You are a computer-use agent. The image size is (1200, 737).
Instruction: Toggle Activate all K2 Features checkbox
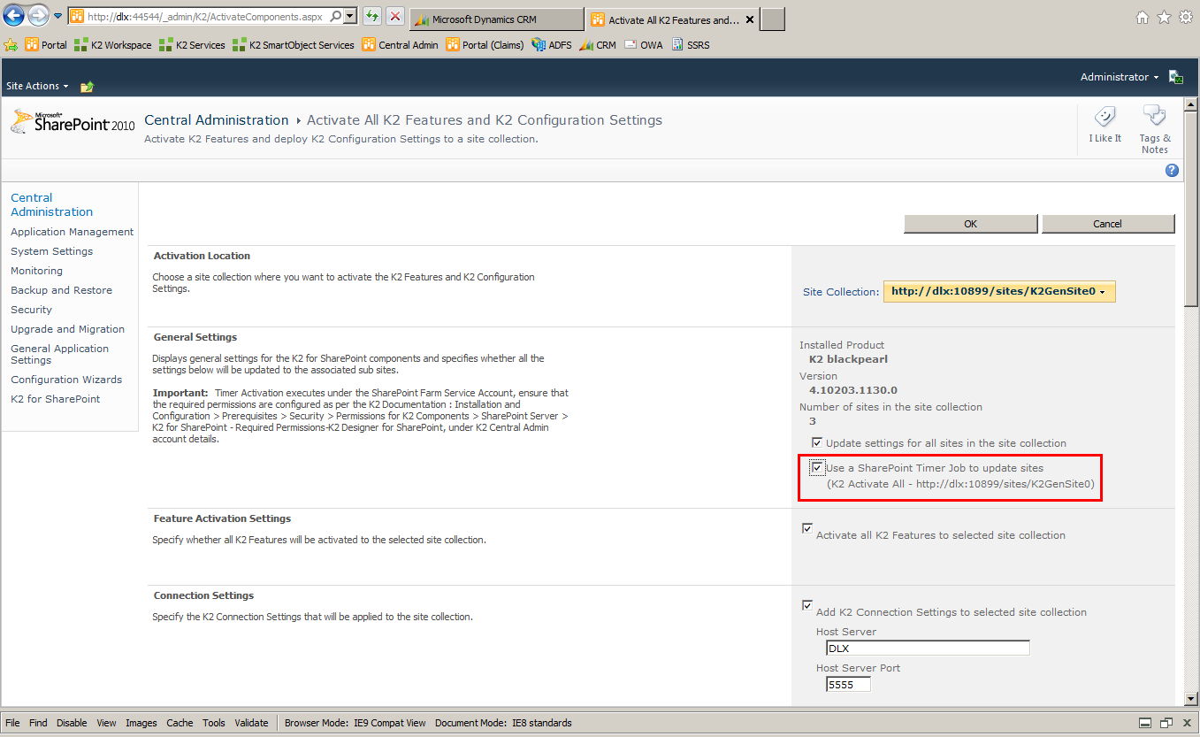point(807,528)
